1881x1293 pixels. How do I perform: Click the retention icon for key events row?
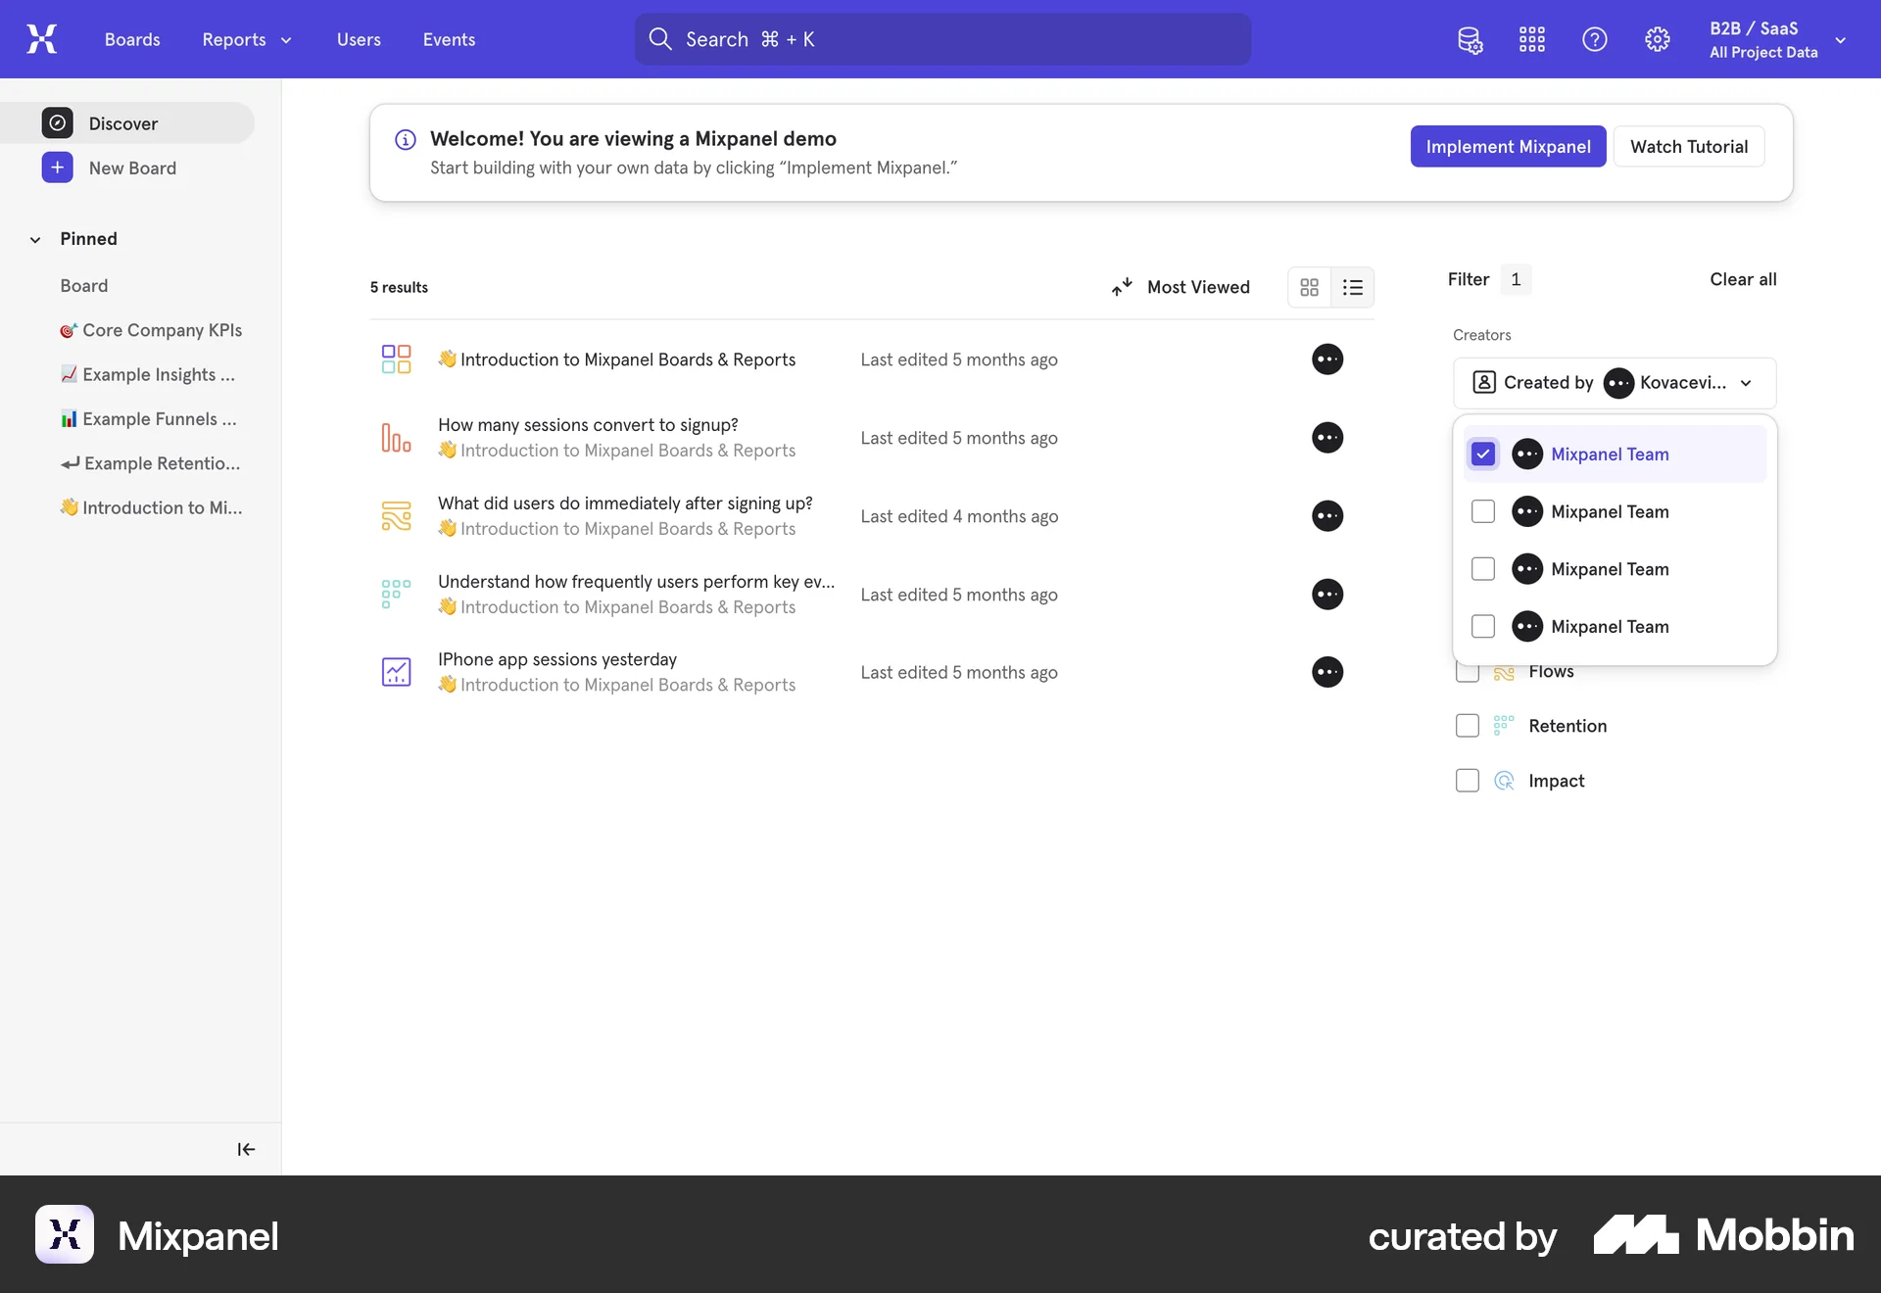coord(396,594)
